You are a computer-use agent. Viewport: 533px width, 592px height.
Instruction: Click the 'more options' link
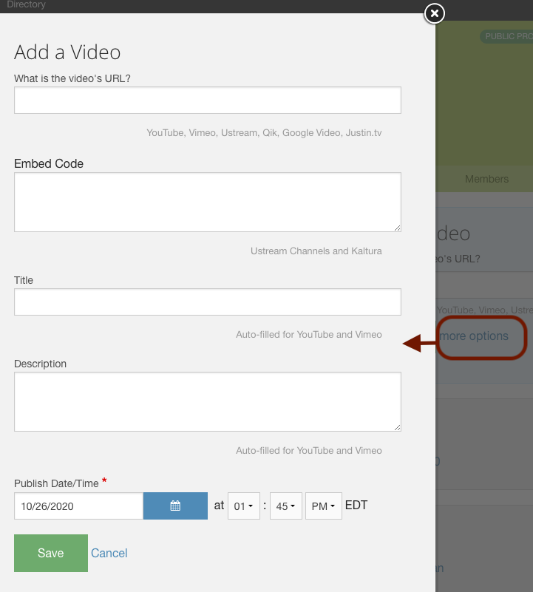[x=474, y=336]
